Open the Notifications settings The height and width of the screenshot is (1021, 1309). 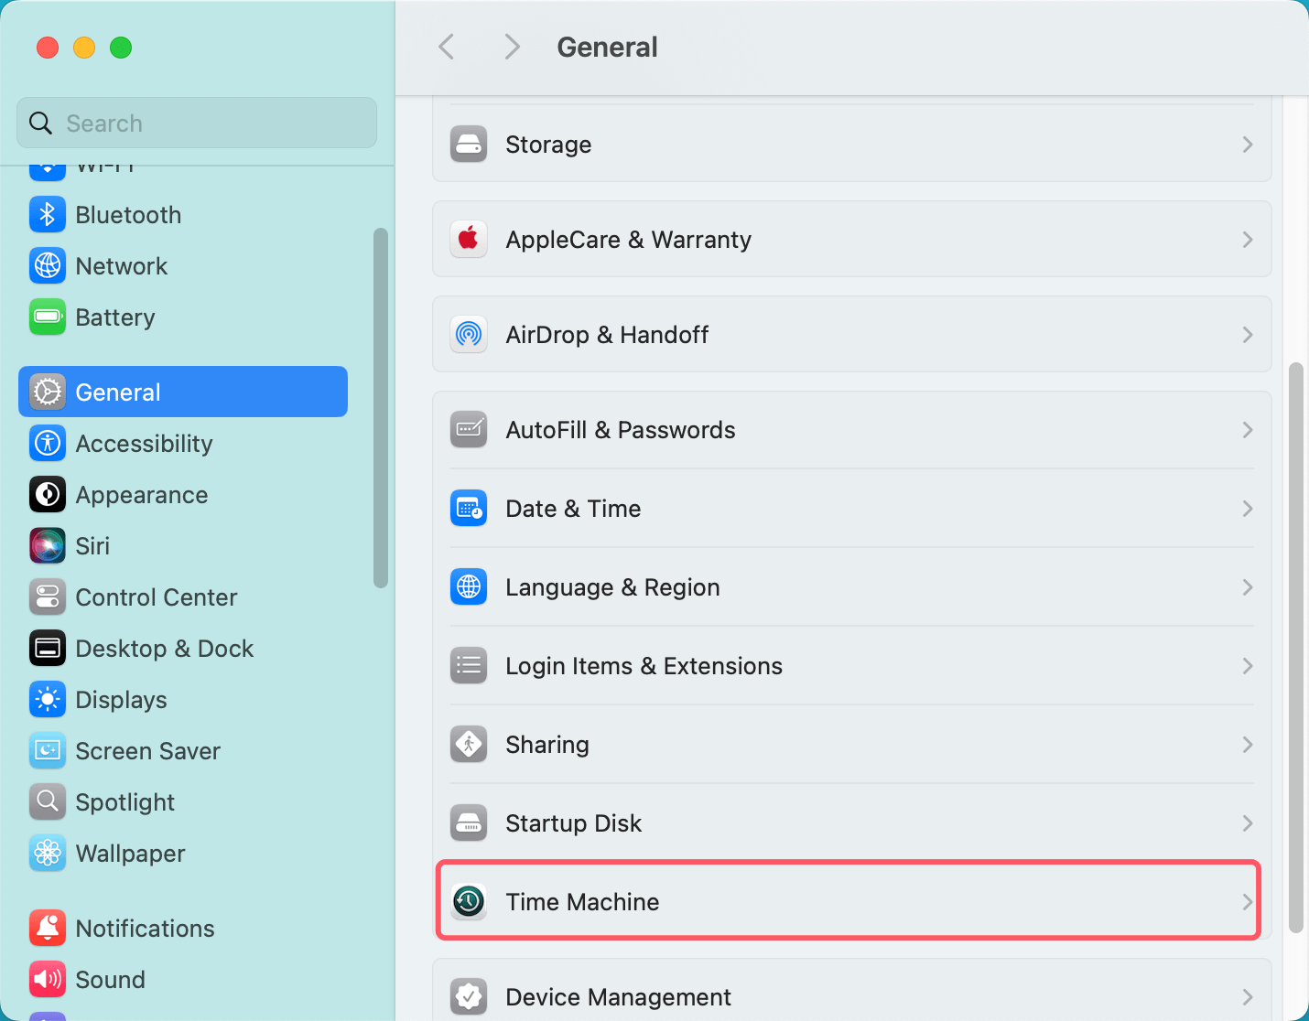click(x=145, y=928)
